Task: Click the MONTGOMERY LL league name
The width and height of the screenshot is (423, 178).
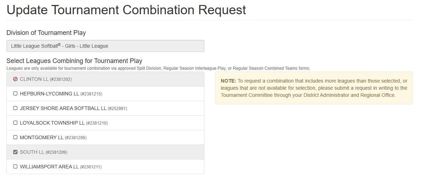Action: (41, 137)
